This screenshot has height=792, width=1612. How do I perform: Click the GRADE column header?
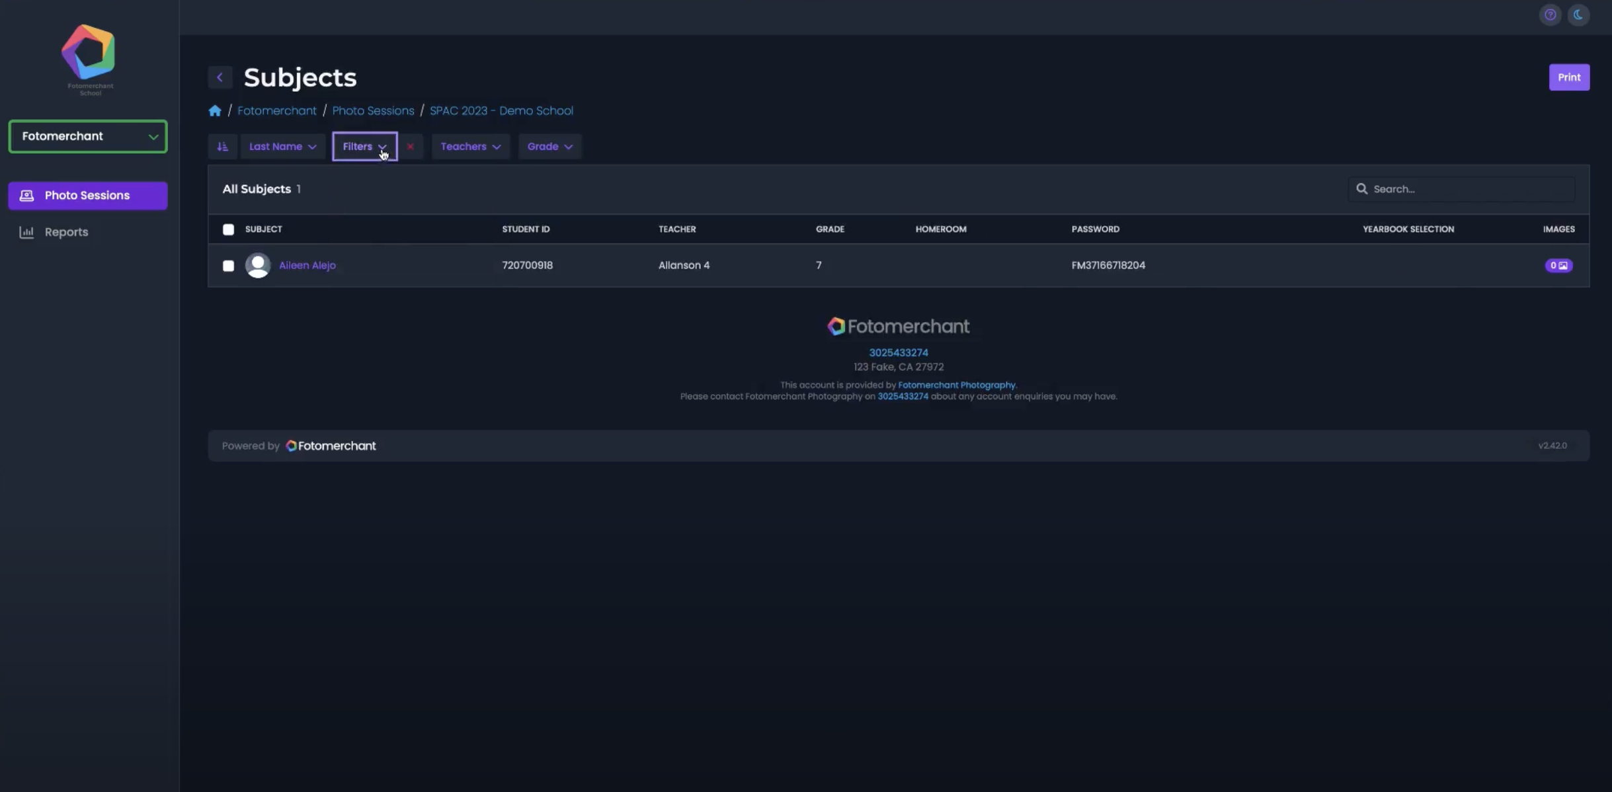point(830,229)
